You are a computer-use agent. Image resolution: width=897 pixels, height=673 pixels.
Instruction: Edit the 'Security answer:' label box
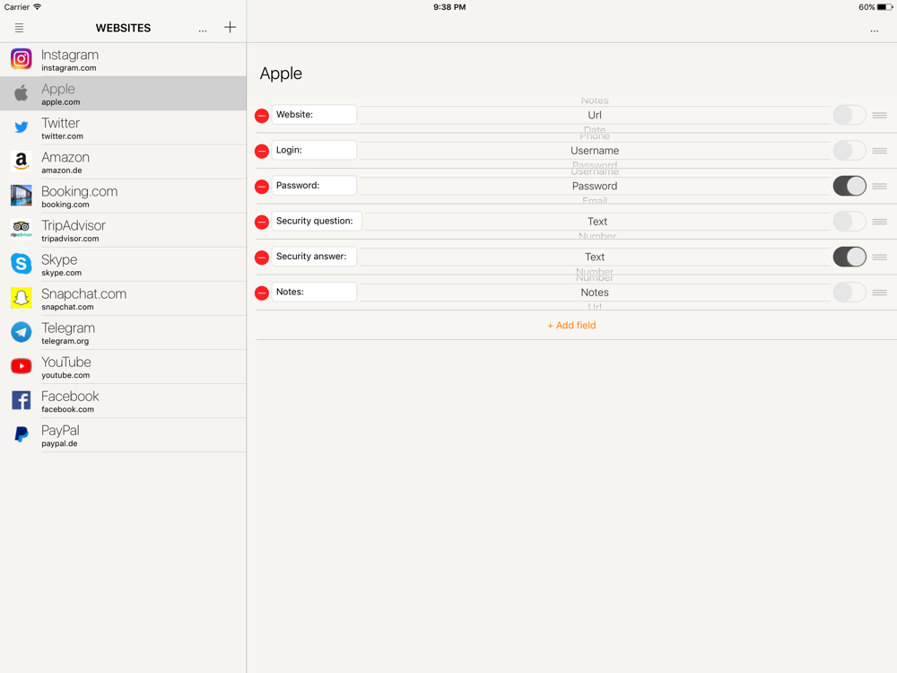[314, 257]
